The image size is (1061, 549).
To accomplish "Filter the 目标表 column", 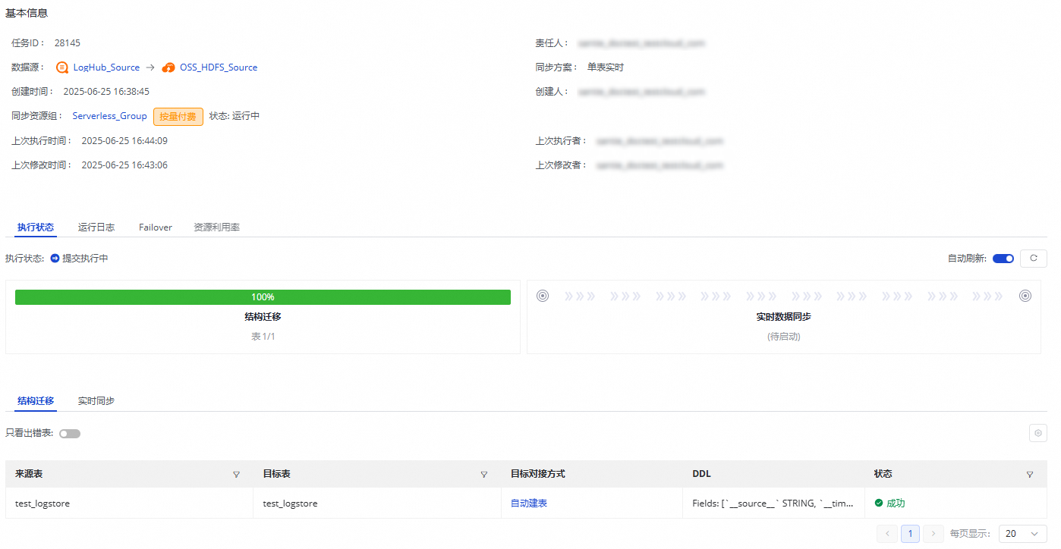I will [x=483, y=475].
